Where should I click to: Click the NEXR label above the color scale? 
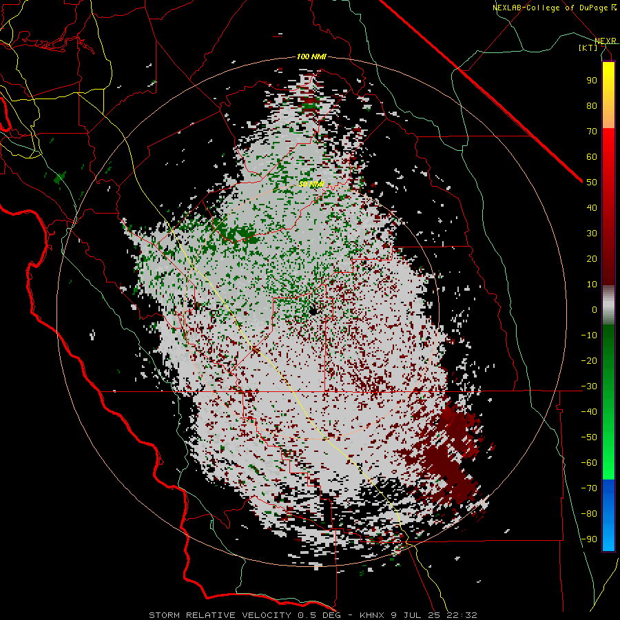pos(606,41)
